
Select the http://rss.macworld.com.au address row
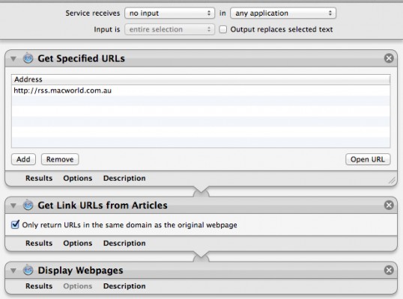(x=201, y=90)
